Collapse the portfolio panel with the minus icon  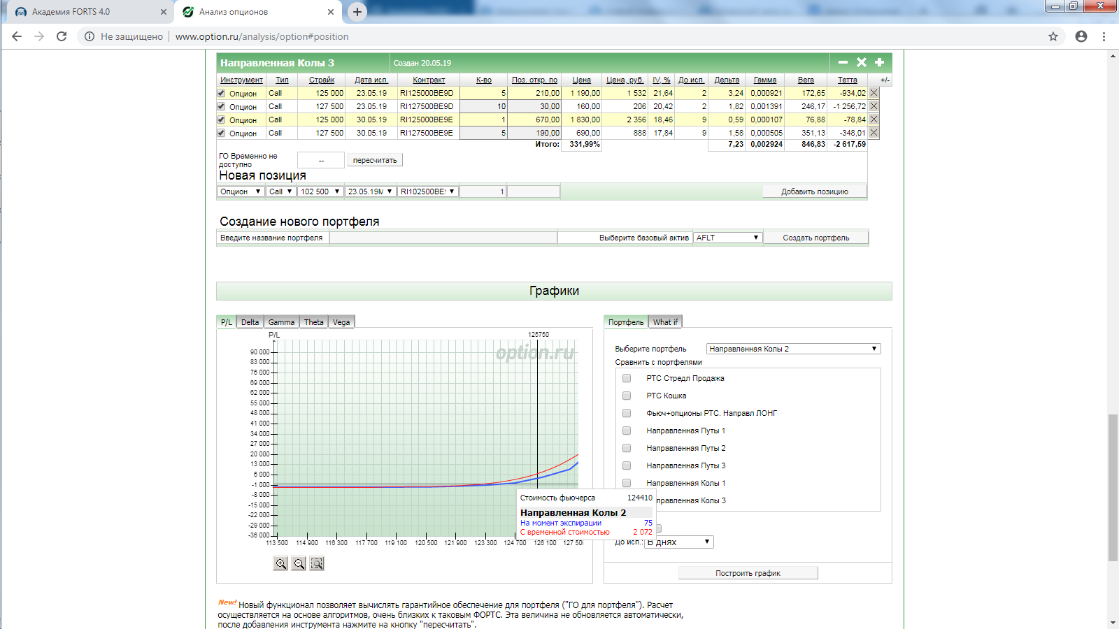click(843, 62)
